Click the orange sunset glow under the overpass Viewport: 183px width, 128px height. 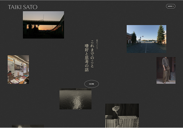click(46, 28)
